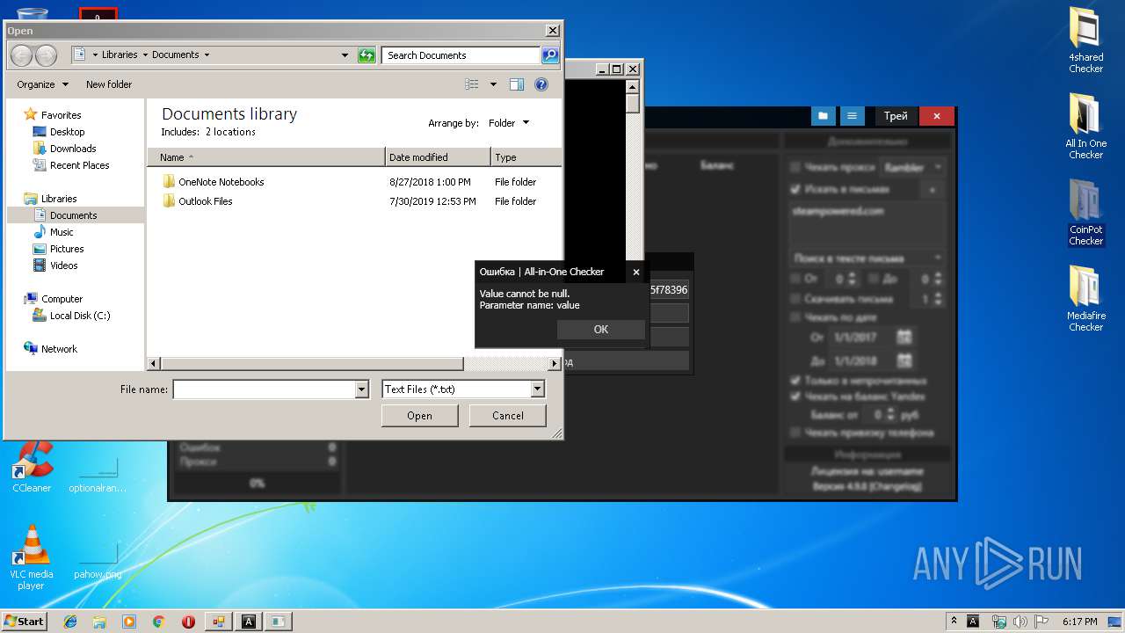Show the preview pane icon
This screenshot has height=633, width=1125.
(x=517, y=84)
